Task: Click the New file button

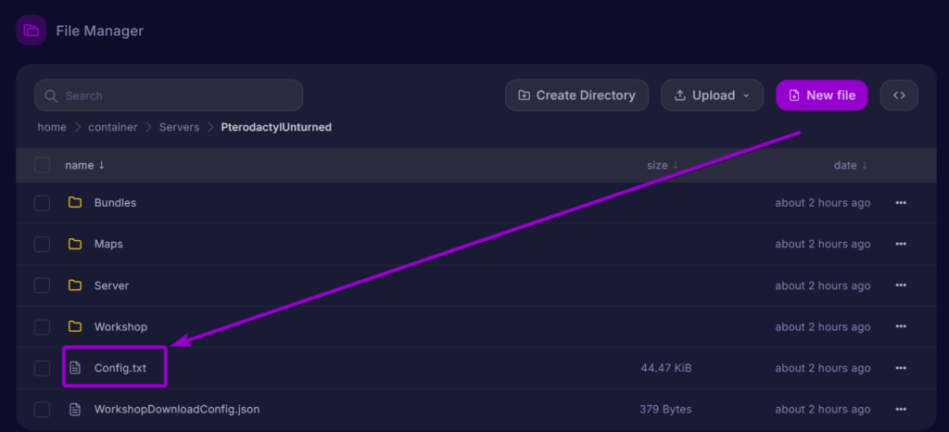Action: (822, 95)
